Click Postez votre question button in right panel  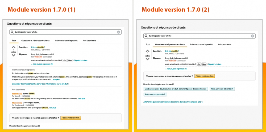point(205,76)
